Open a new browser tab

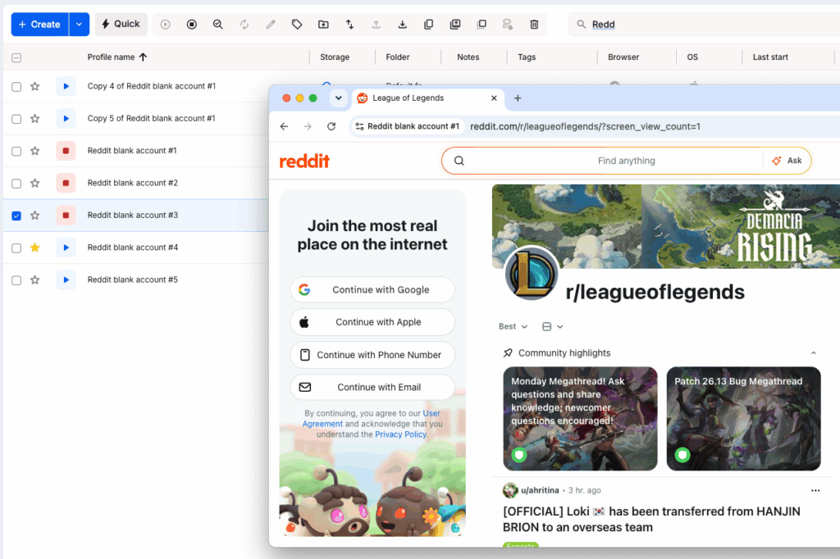pyautogui.click(x=518, y=98)
